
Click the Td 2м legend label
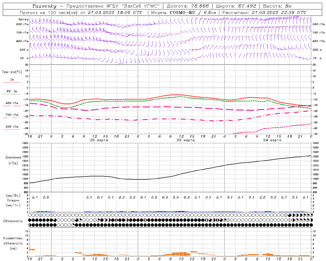[x=12, y=91]
